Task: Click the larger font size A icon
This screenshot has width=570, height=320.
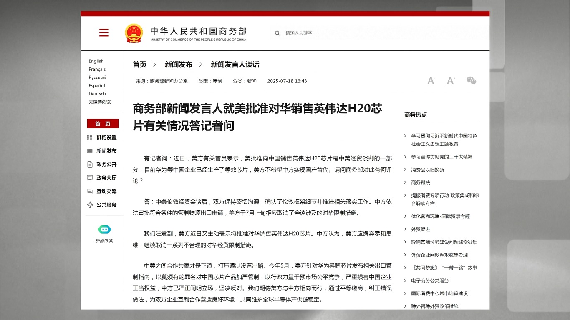Action: [x=450, y=81]
